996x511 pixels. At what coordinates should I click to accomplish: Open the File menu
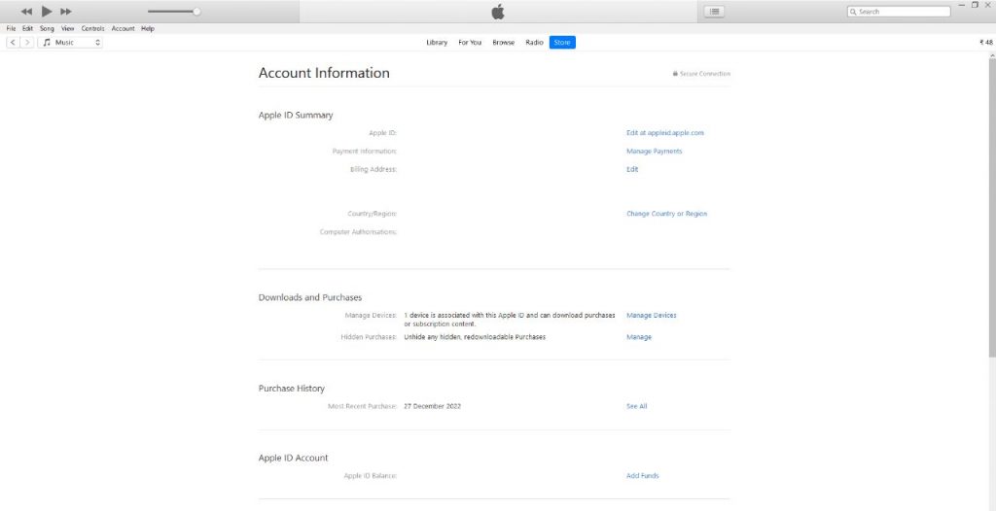(11, 28)
